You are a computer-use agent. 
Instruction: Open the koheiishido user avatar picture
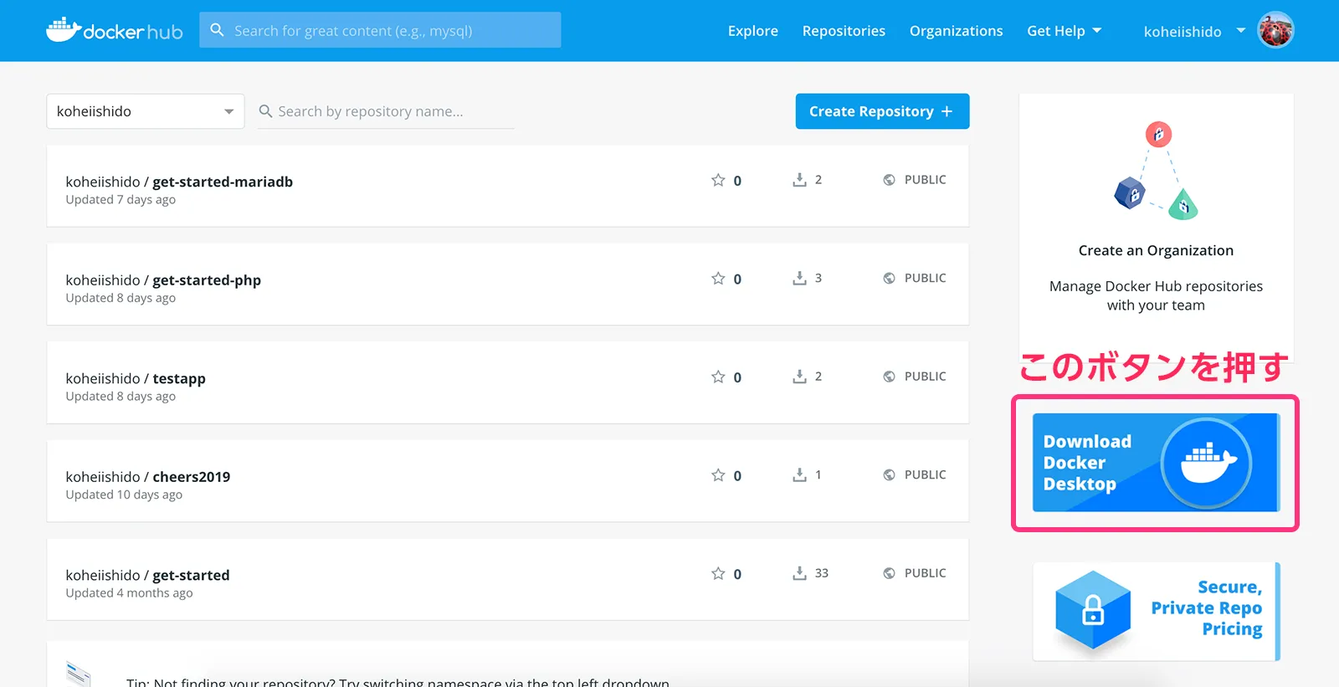(x=1275, y=31)
